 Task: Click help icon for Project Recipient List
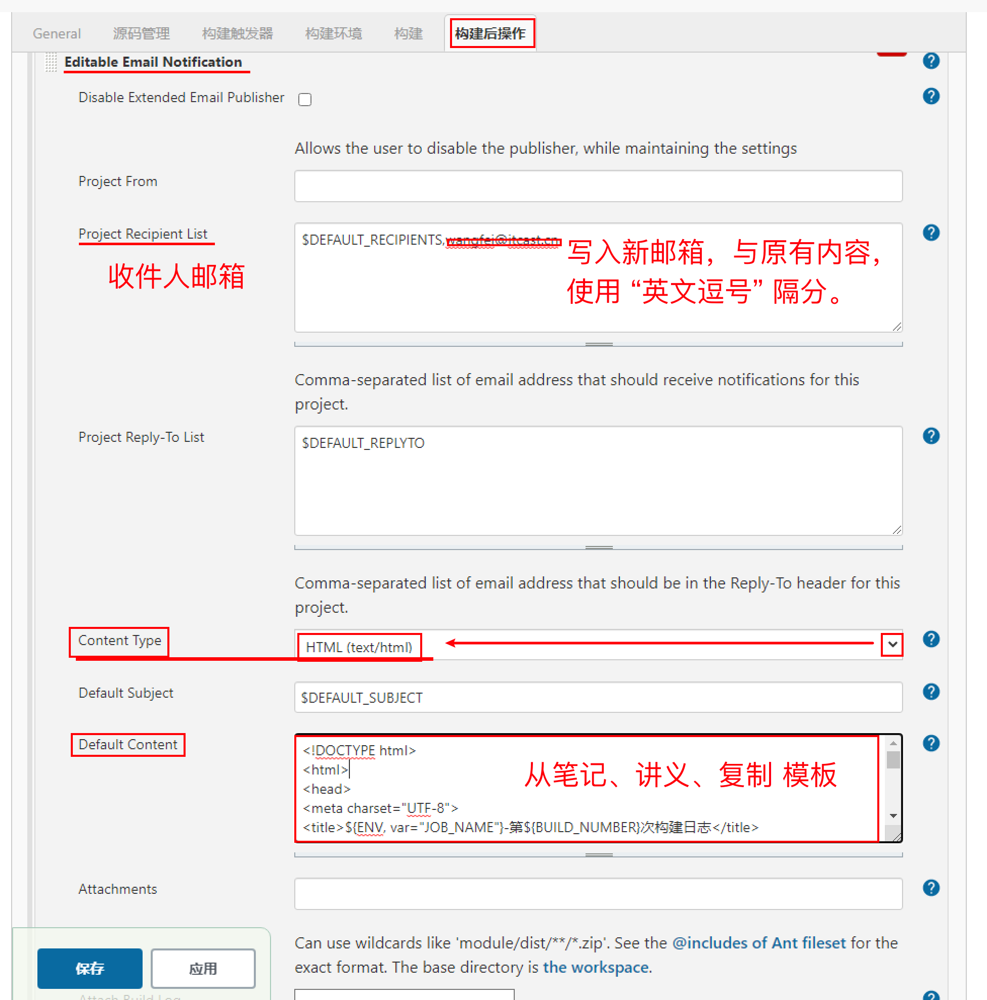tap(930, 233)
